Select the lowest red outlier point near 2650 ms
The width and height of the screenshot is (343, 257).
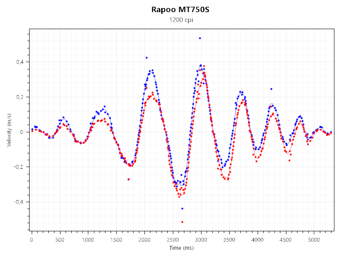point(182,222)
